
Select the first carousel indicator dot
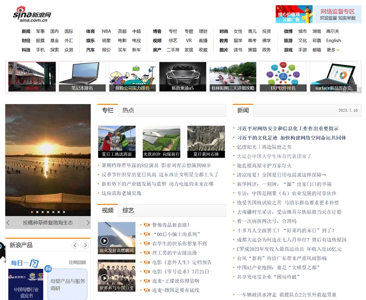click(x=32, y=212)
